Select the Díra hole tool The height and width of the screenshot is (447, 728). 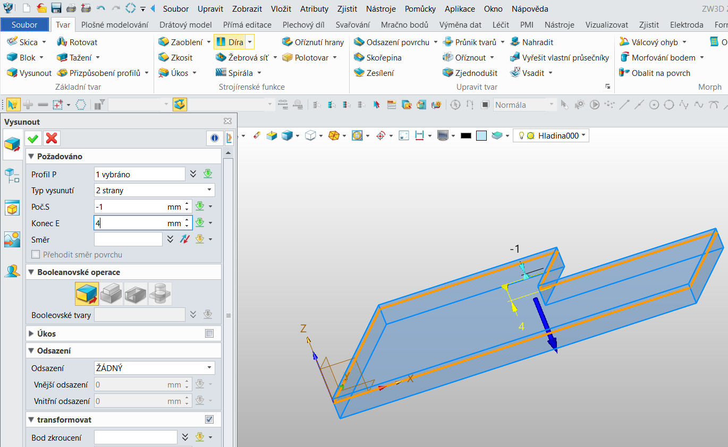[230, 42]
